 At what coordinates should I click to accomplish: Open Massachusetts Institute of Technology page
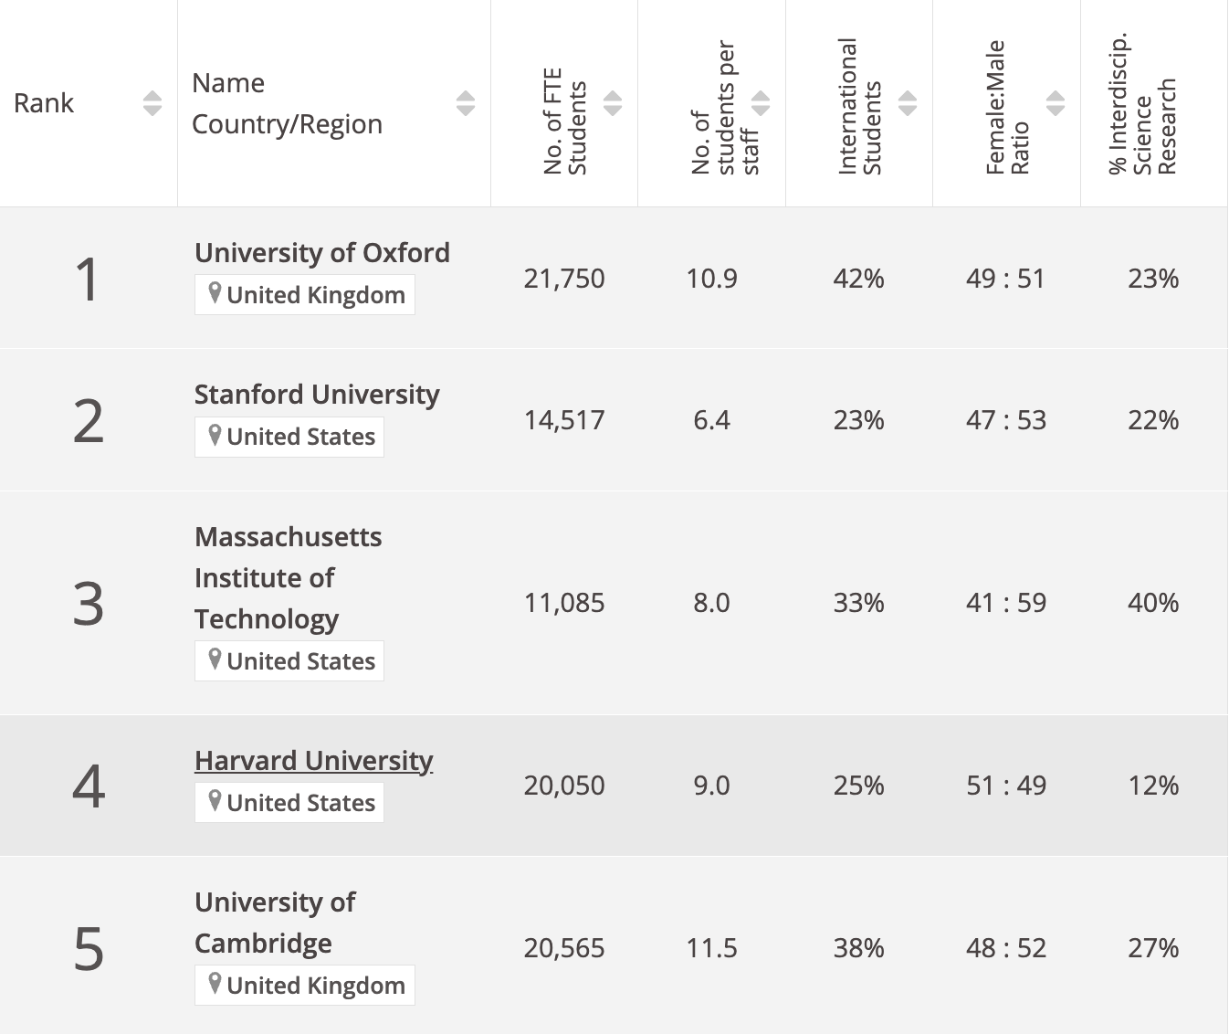[x=287, y=577]
